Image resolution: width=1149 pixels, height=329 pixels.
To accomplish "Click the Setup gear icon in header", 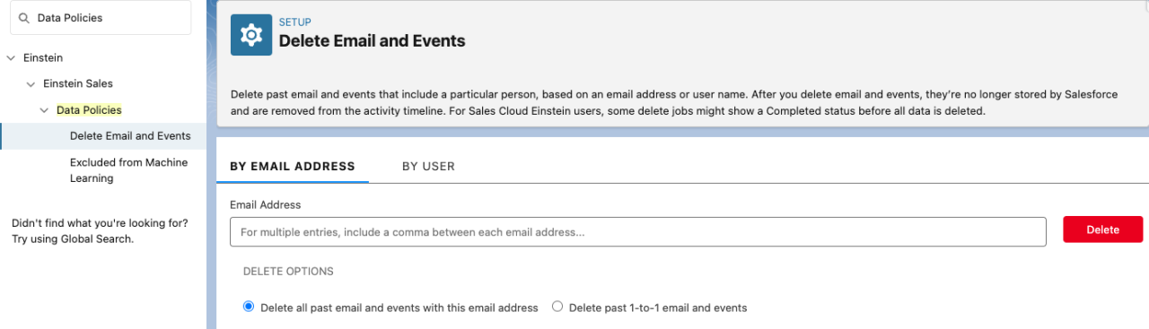I will point(251,34).
